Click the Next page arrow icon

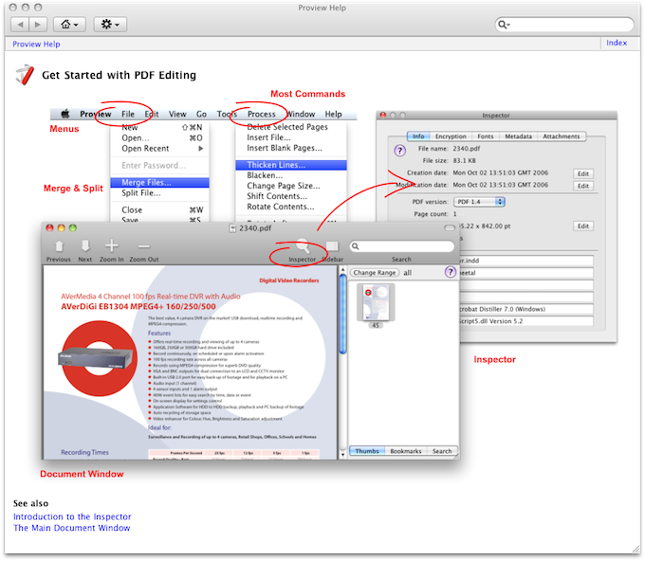tap(85, 245)
